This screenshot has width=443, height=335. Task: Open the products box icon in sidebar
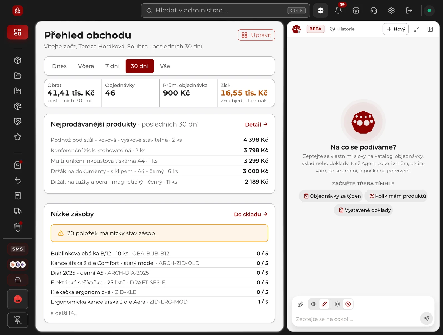[x=18, y=60]
